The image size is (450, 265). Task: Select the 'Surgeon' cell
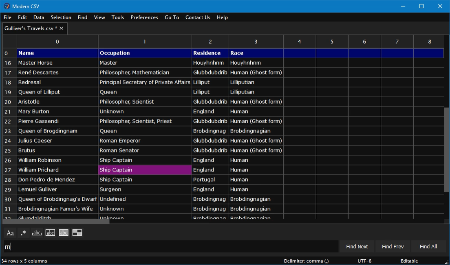pyautogui.click(x=145, y=189)
